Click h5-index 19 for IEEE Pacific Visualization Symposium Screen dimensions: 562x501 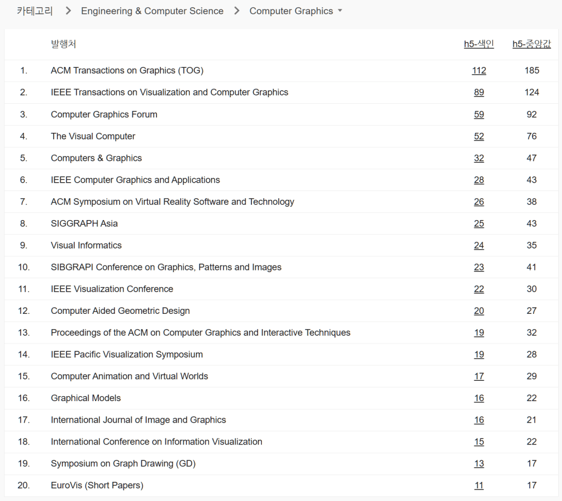point(479,354)
